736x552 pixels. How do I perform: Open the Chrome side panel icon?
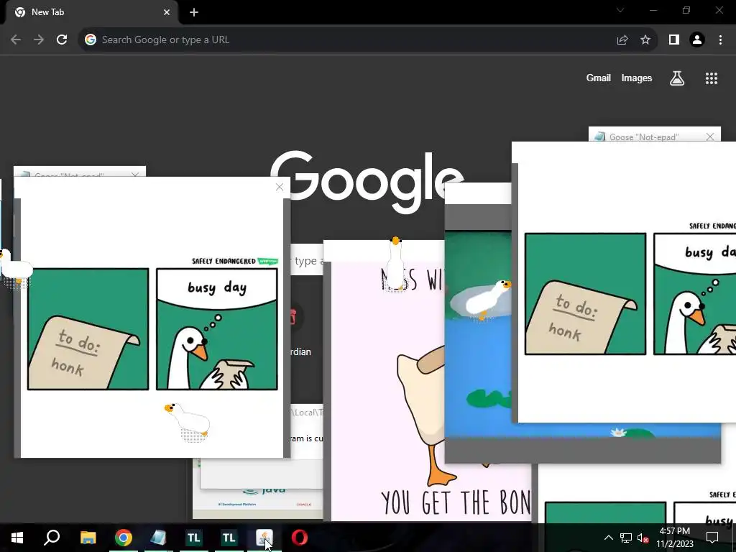coord(674,40)
